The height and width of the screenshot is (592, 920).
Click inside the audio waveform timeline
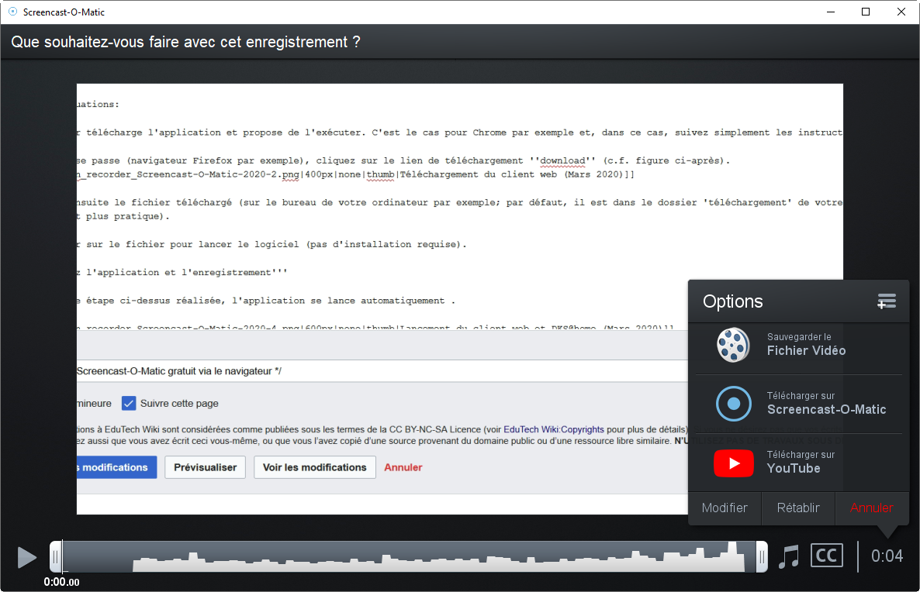pos(408,557)
